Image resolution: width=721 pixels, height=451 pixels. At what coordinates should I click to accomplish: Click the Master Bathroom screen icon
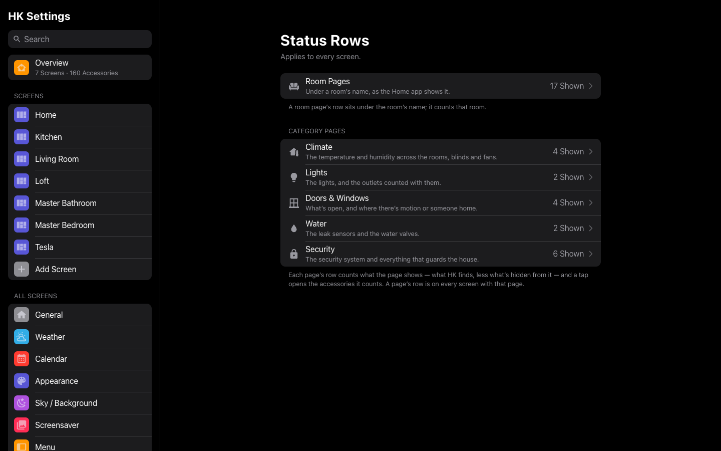click(x=22, y=203)
